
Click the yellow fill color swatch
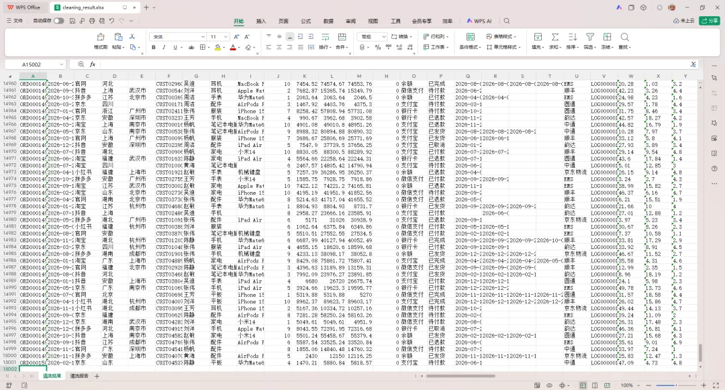217,47
